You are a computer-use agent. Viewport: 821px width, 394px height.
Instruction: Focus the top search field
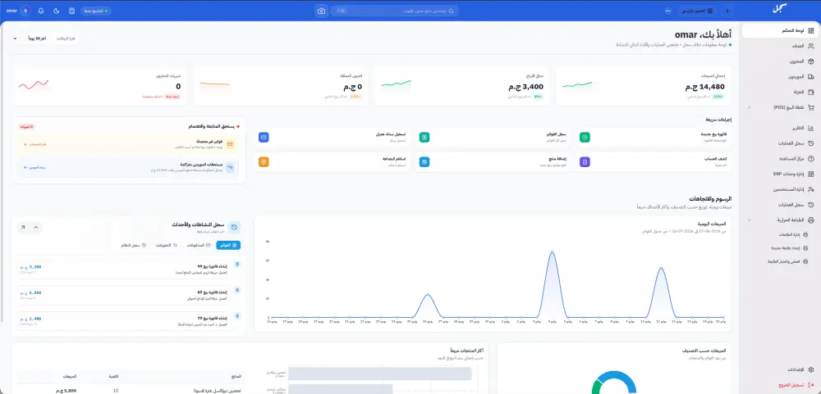(395, 11)
